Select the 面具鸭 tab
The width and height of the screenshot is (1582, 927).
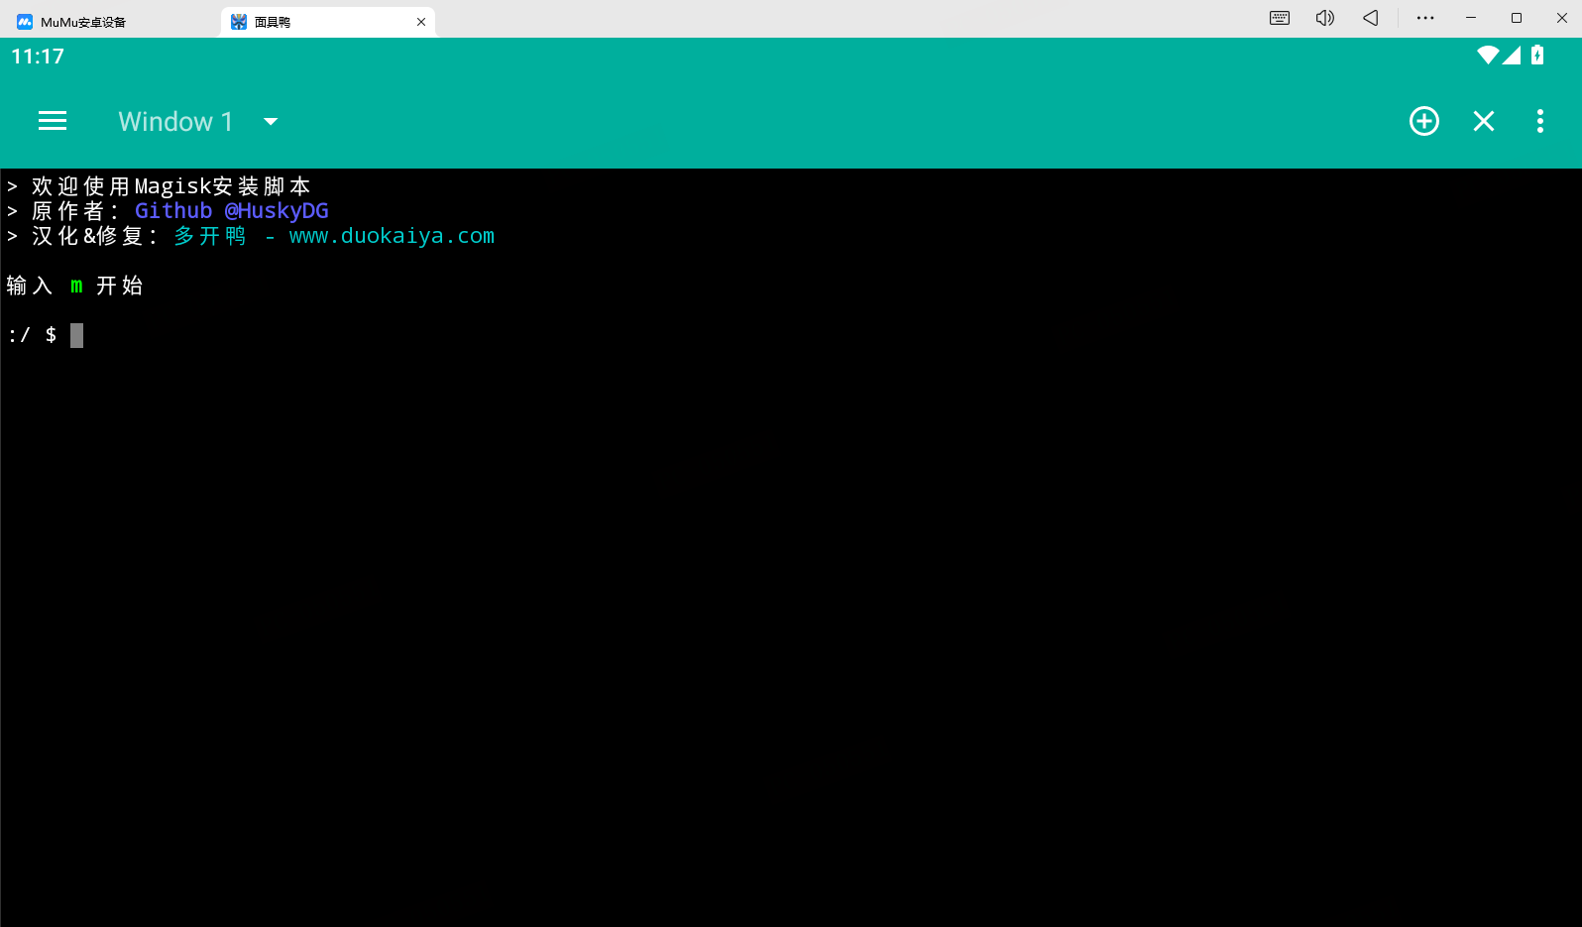coord(273,22)
